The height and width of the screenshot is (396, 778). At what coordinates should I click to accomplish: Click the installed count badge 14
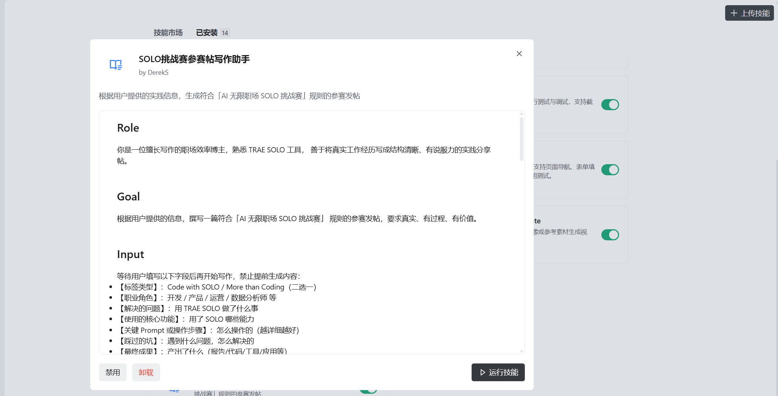pyautogui.click(x=225, y=33)
